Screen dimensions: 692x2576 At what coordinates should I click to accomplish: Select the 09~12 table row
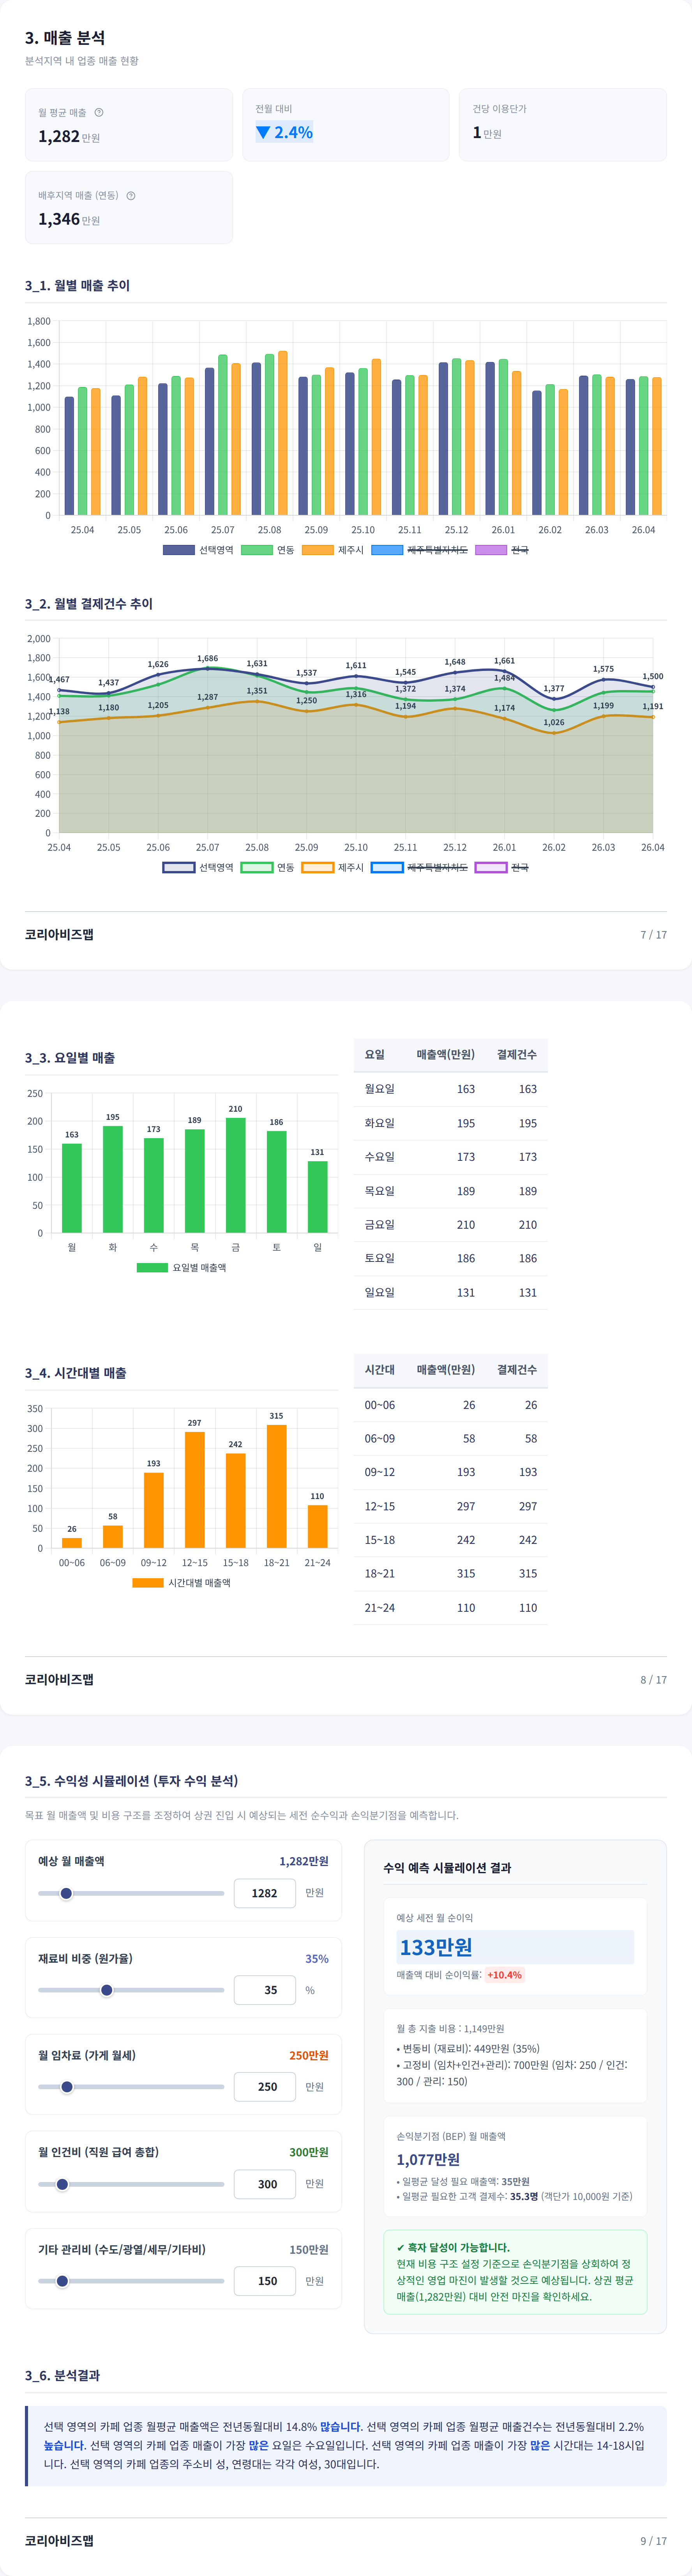click(450, 1472)
